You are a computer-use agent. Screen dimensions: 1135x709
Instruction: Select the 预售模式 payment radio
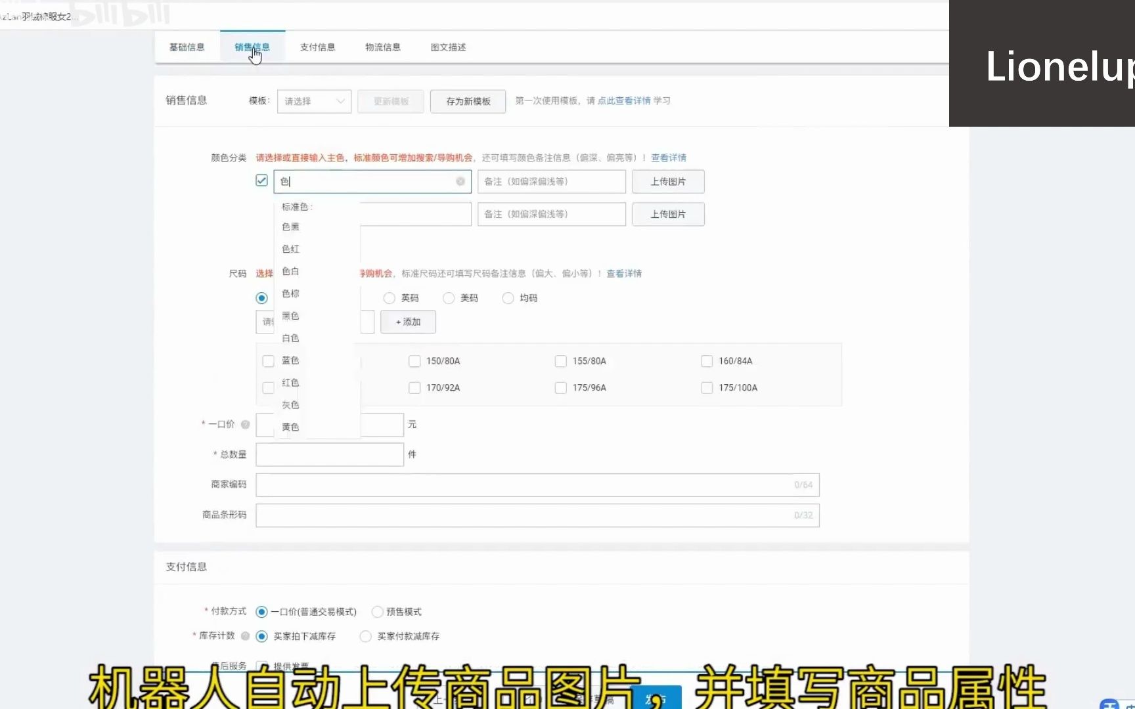coord(378,612)
